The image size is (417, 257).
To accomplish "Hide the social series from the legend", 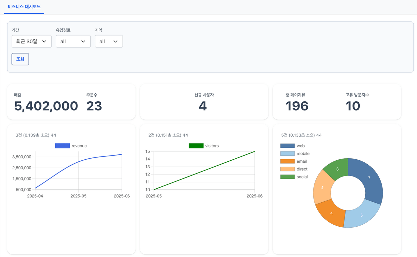I will pos(287,177).
